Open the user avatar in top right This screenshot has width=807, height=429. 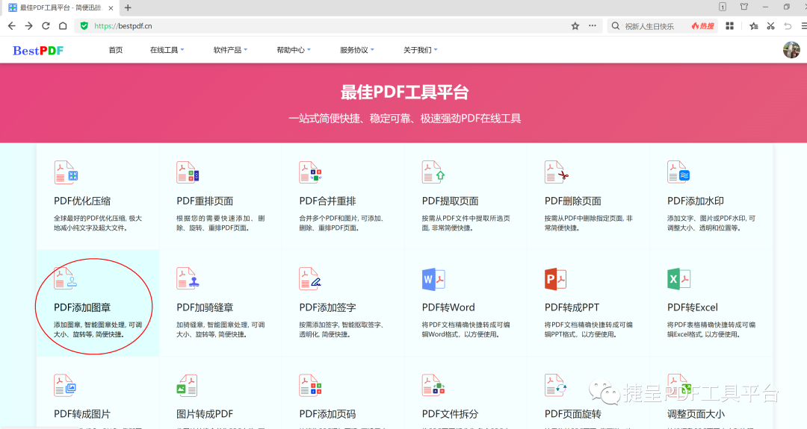click(791, 50)
